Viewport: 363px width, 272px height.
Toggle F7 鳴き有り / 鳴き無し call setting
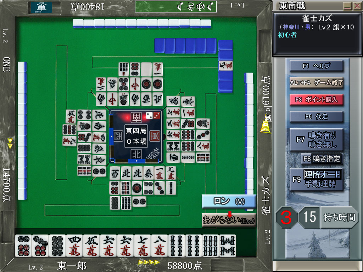[317, 140]
